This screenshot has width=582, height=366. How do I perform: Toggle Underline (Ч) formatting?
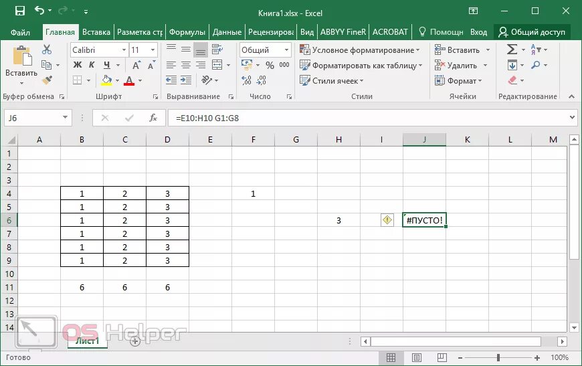[x=107, y=65]
